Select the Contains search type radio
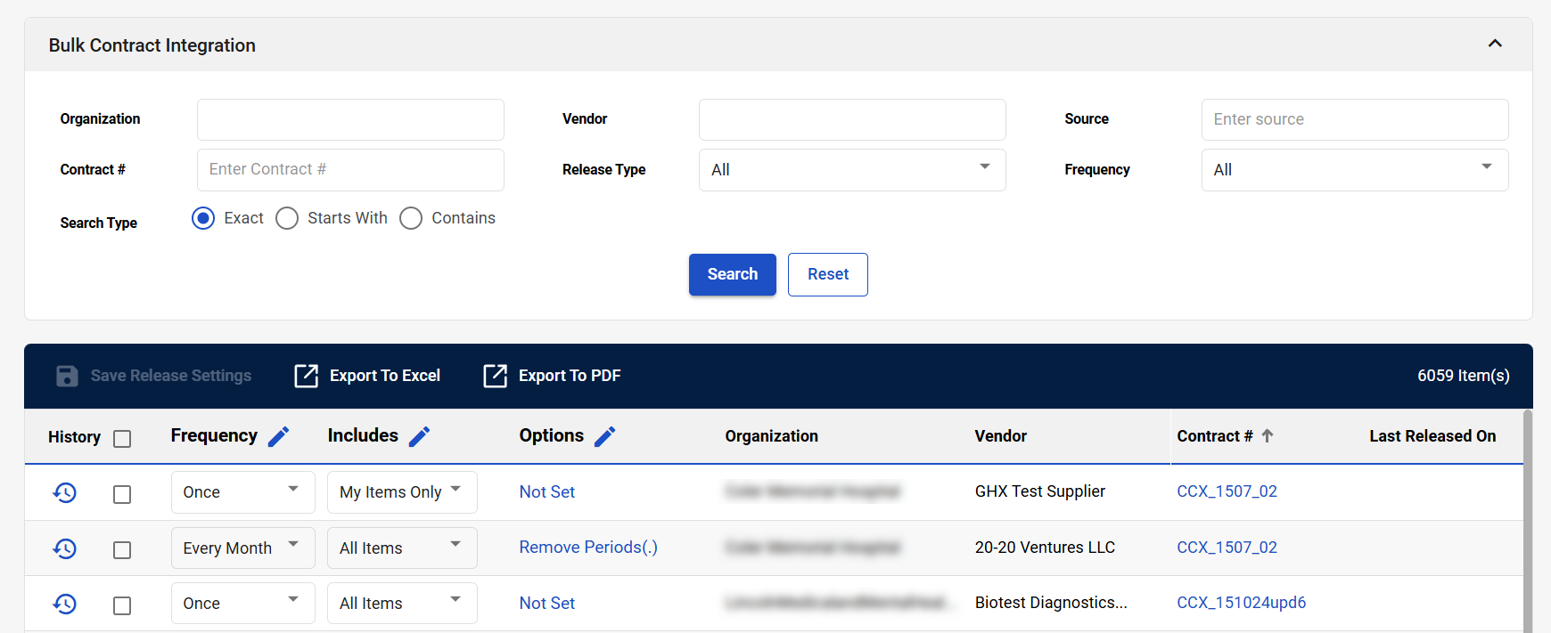 coord(411,219)
